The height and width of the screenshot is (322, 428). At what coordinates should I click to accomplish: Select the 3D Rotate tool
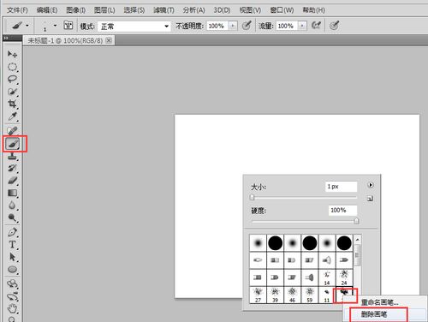point(12,283)
